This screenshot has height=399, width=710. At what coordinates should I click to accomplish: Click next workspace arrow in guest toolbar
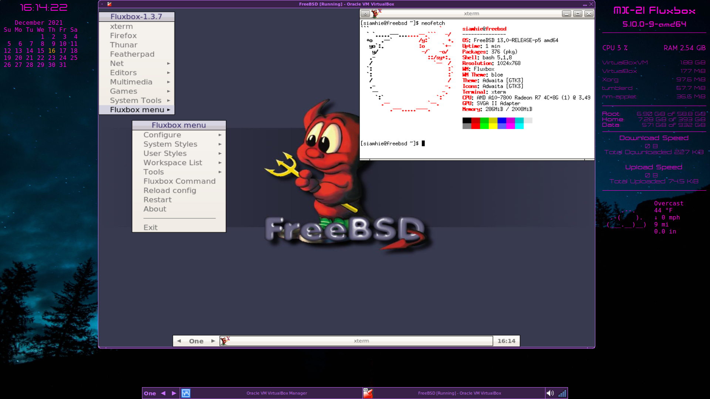click(213, 341)
